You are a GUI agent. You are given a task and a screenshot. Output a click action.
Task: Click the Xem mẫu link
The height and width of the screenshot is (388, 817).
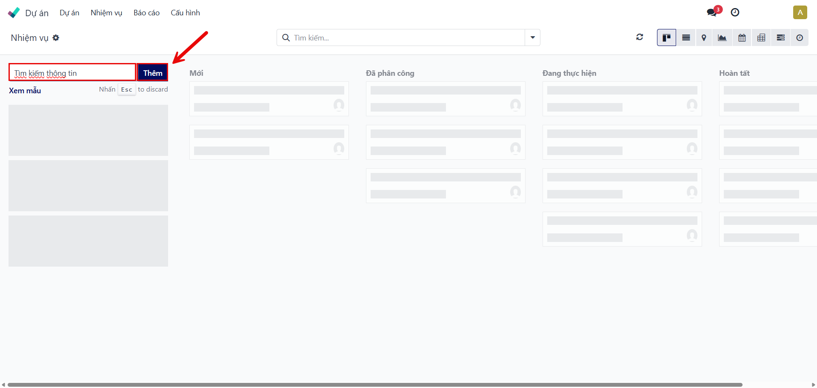coord(25,91)
